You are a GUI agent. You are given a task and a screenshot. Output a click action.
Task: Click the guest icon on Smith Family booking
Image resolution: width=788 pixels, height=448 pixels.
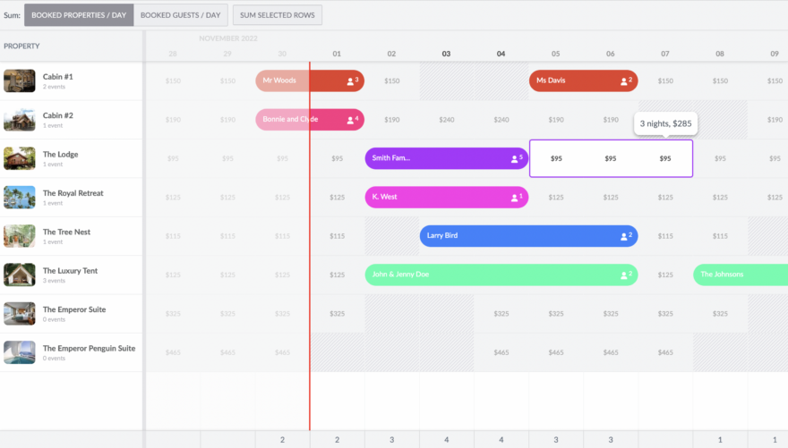516,158
